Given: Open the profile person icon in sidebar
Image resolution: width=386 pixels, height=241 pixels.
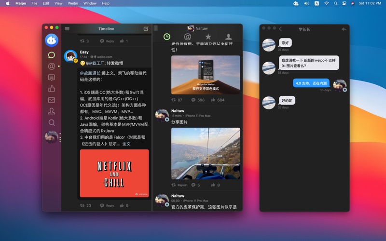Looking at the screenshot, I should click(x=52, y=111).
